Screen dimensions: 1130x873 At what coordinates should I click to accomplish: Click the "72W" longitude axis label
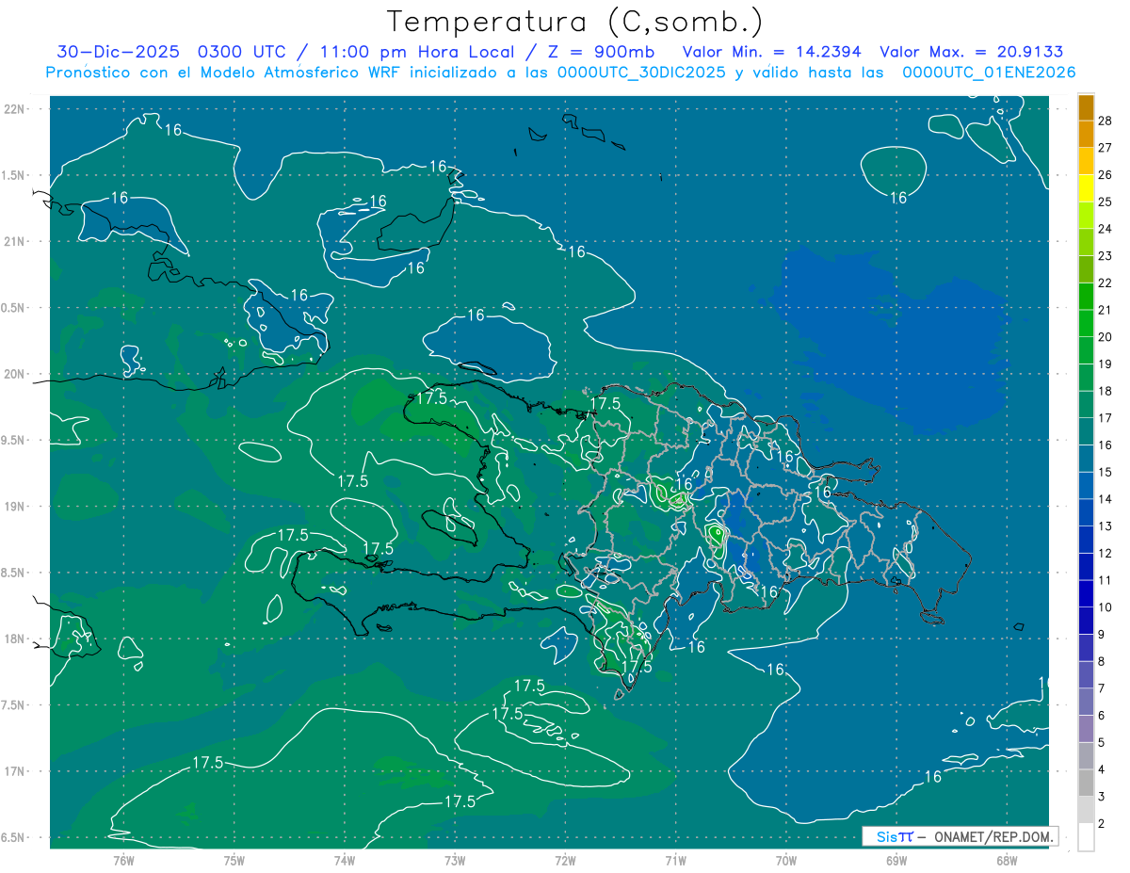(x=565, y=860)
